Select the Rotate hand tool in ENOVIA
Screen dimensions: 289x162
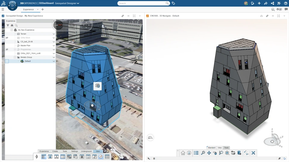tap(215, 153)
